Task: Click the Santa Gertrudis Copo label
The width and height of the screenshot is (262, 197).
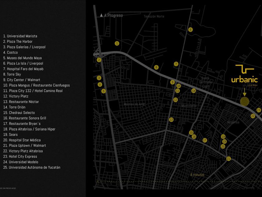Action: pyautogui.click(x=206, y=82)
